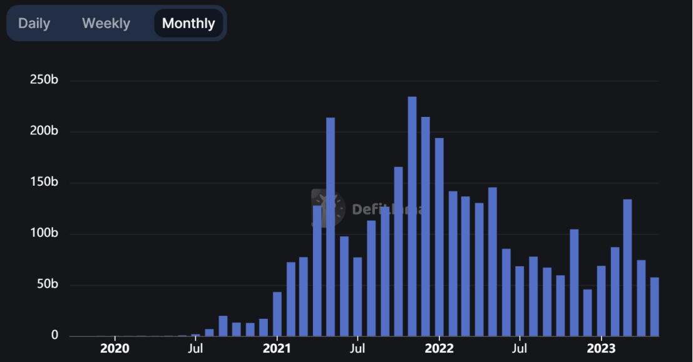This screenshot has height=362, width=693.
Task: Switch to the Daily view tab
Action: 34,24
